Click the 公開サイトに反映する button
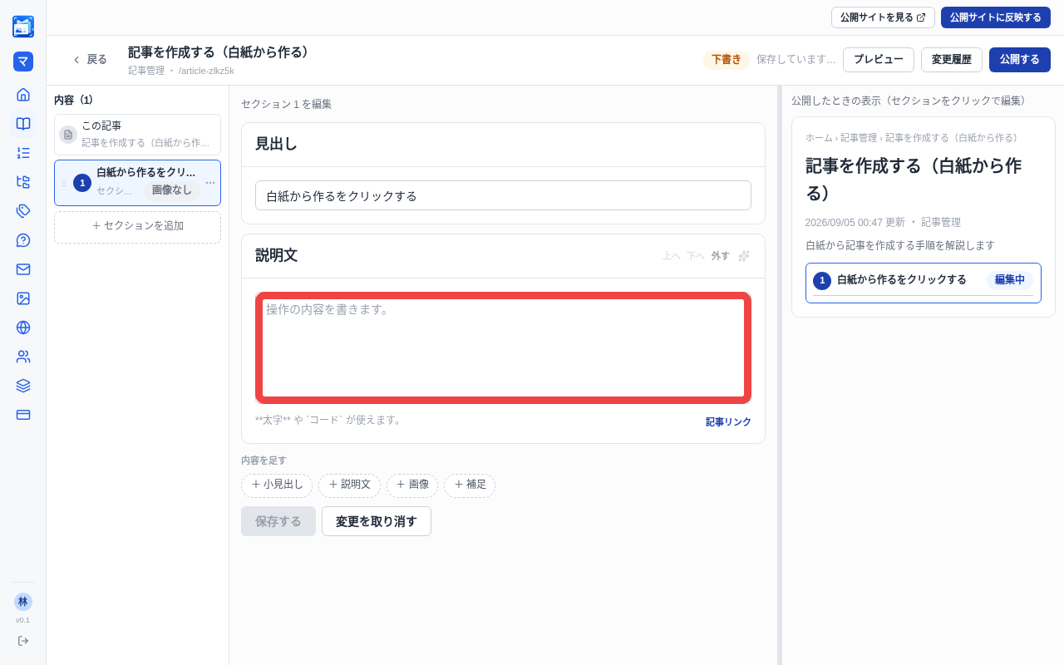Image resolution: width=1064 pixels, height=665 pixels. [996, 17]
